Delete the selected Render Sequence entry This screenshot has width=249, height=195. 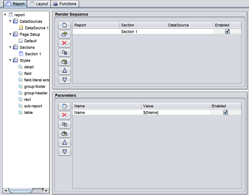coord(64,43)
